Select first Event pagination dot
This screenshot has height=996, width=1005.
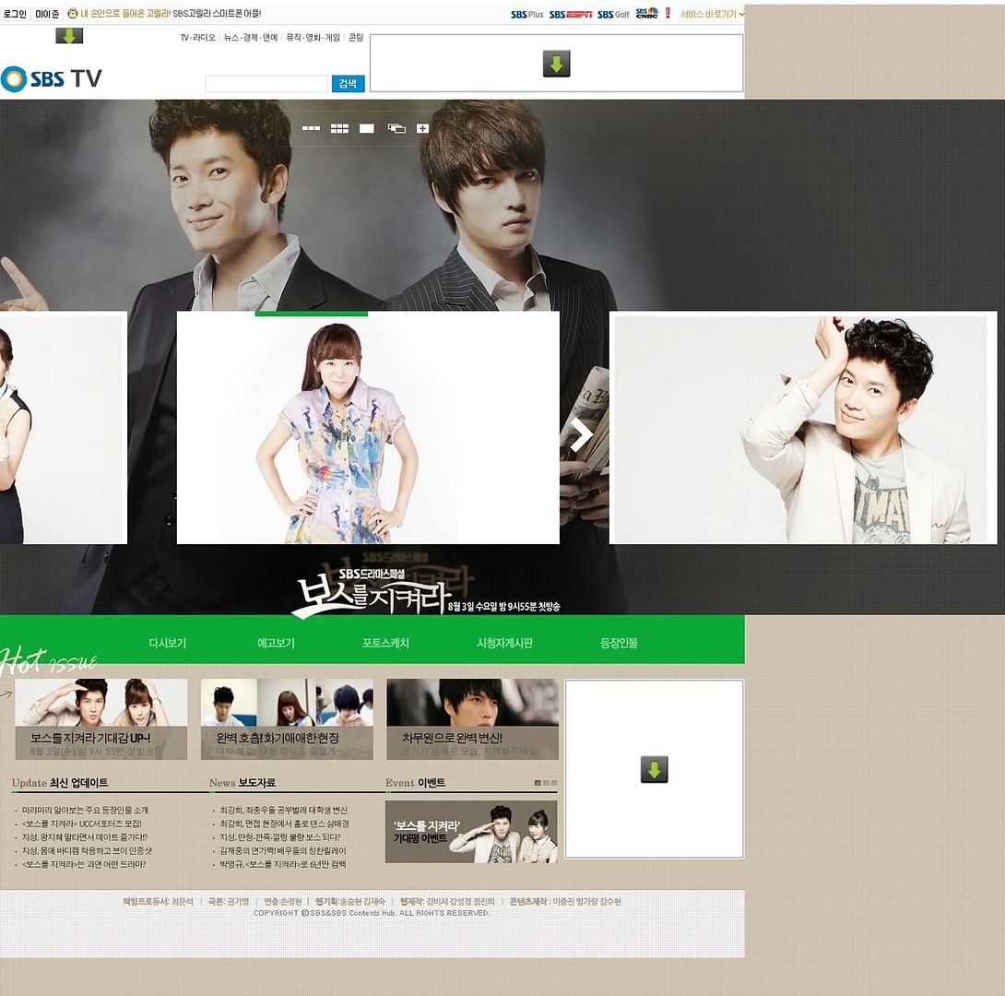click(538, 783)
